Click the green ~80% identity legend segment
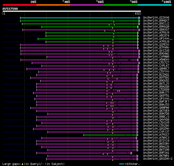 coord(121,5)
